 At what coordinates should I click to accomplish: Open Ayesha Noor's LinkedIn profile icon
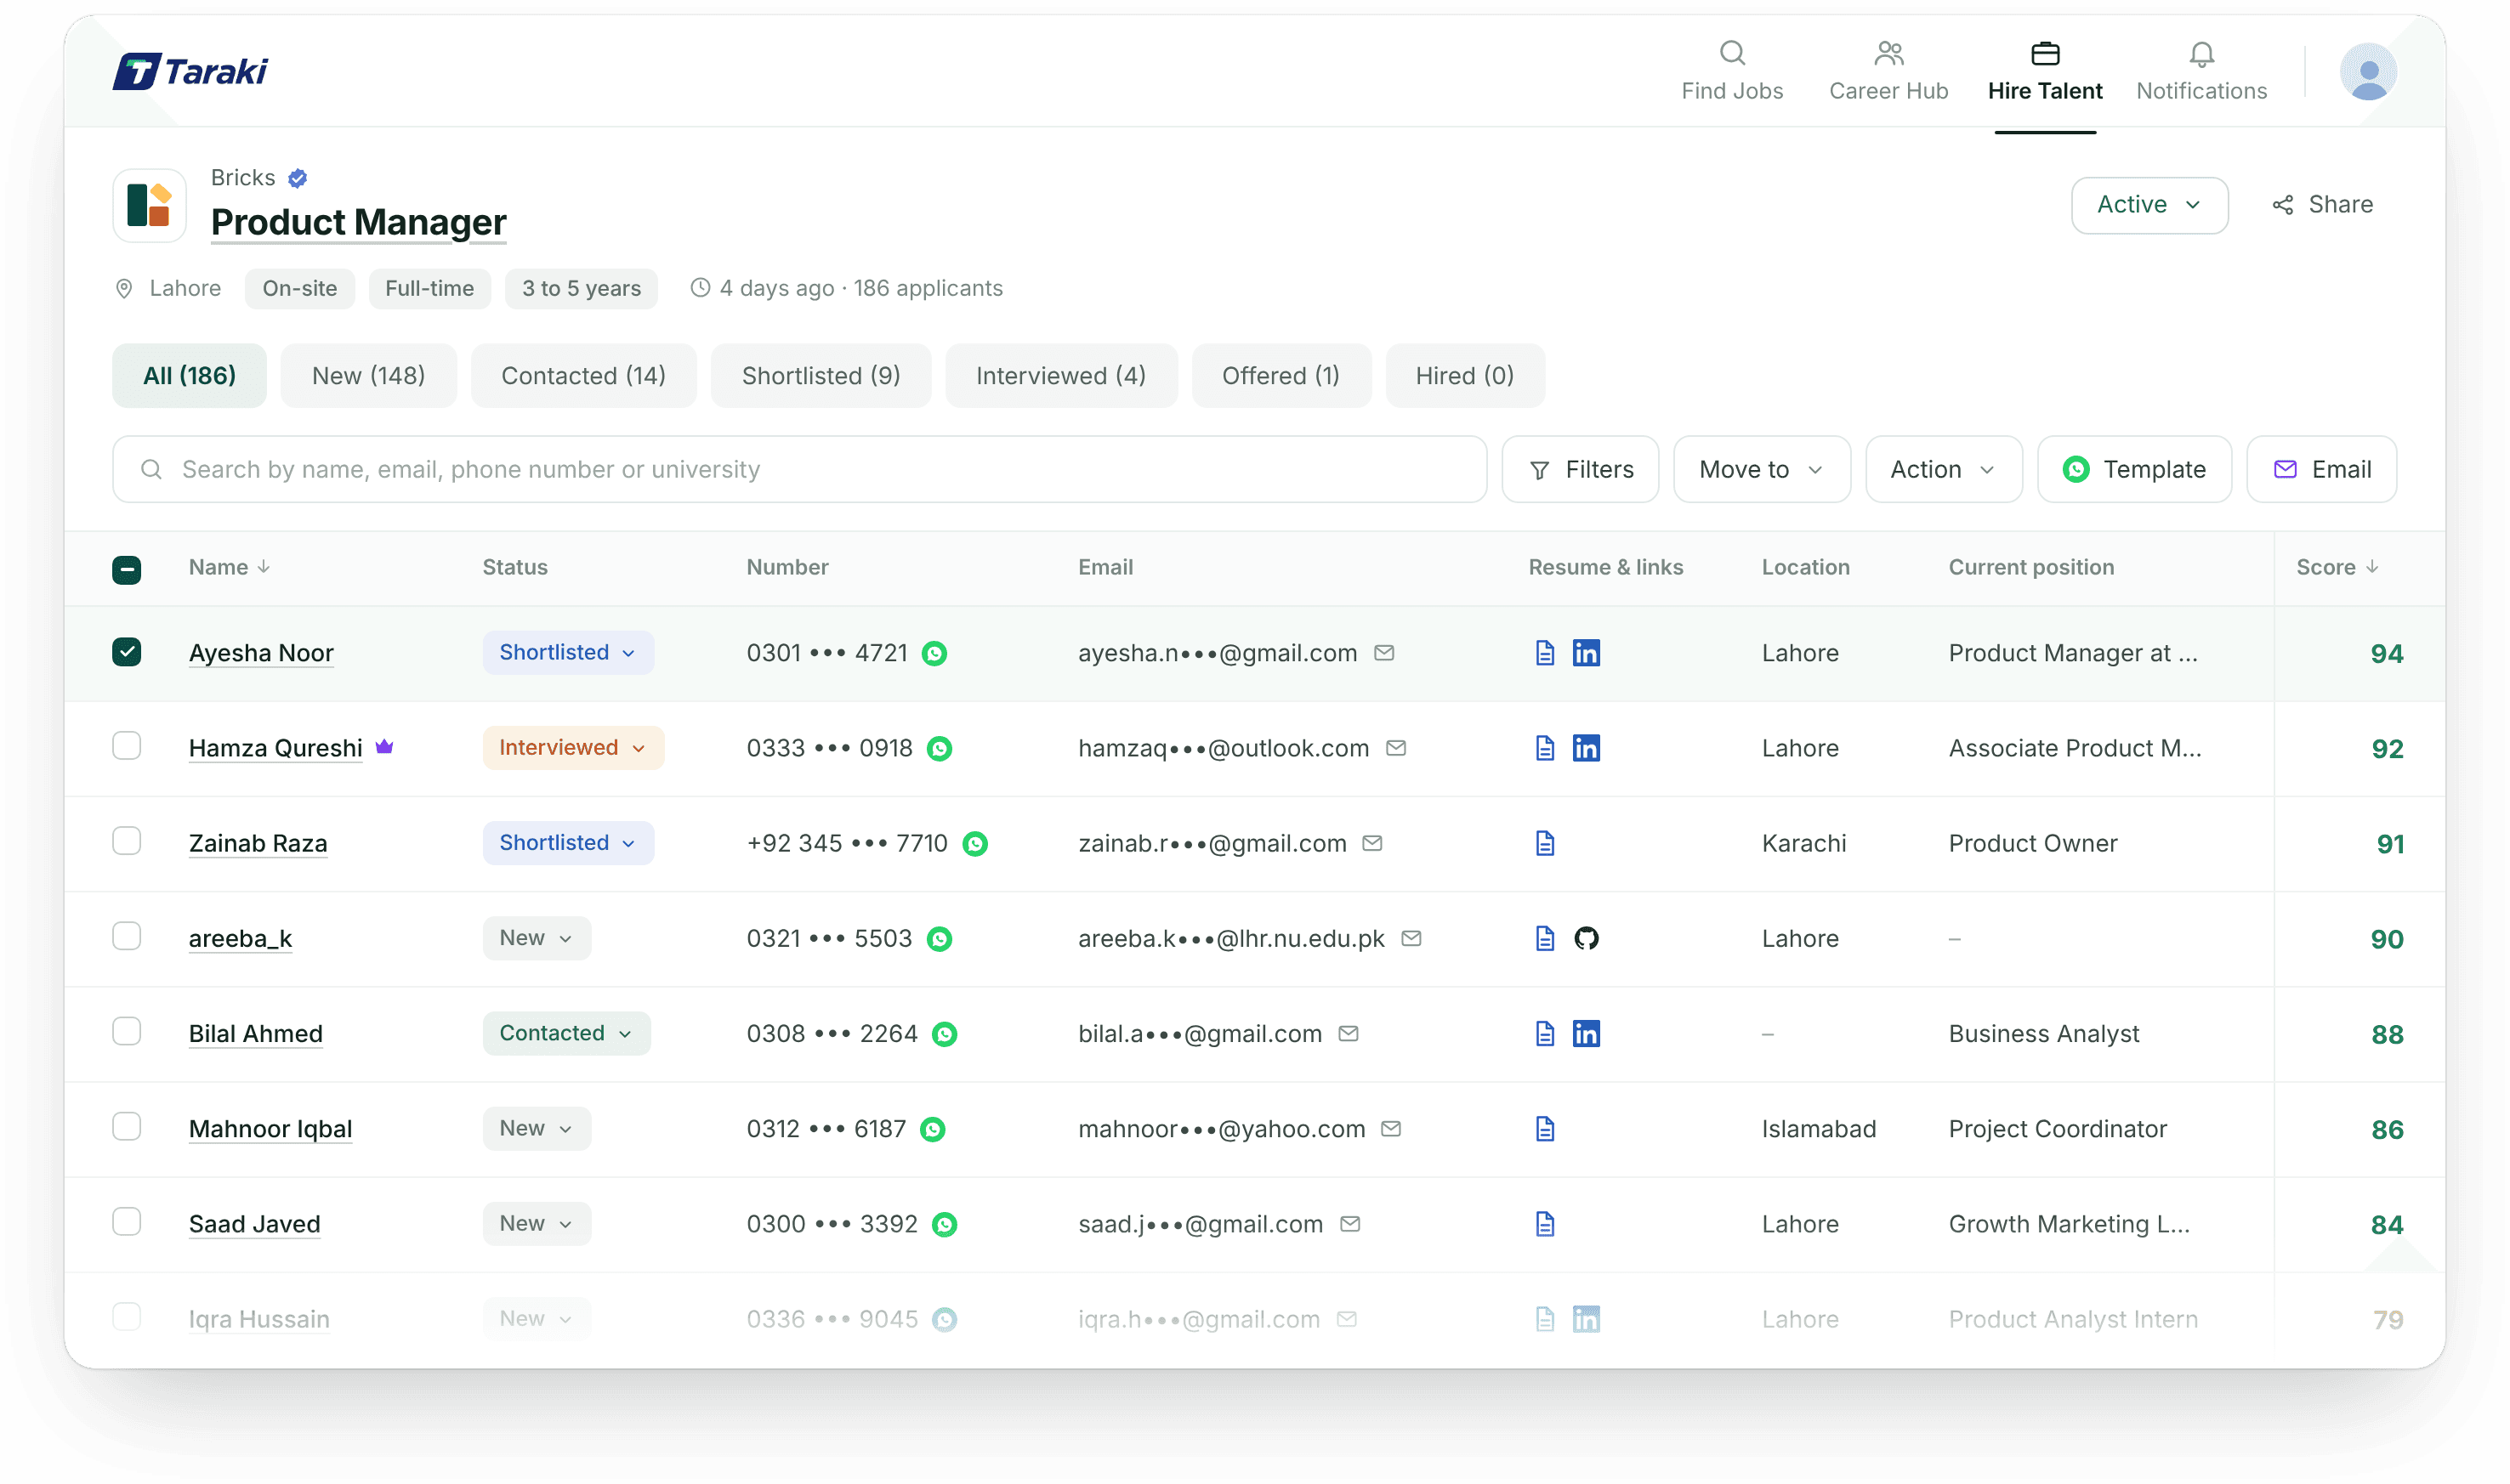(x=1586, y=653)
